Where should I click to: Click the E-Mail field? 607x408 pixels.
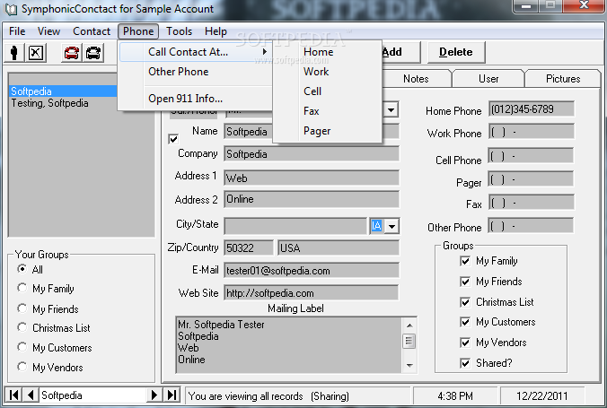pyautogui.click(x=312, y=270)
